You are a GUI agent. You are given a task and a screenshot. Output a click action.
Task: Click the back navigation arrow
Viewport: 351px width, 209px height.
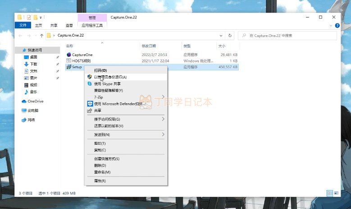(20, 36)
